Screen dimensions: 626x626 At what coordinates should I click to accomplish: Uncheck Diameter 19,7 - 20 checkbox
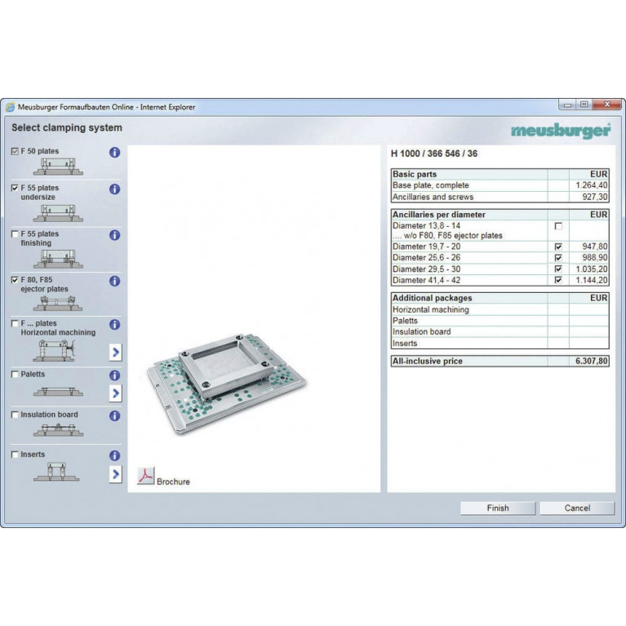(x=558, y=246)
